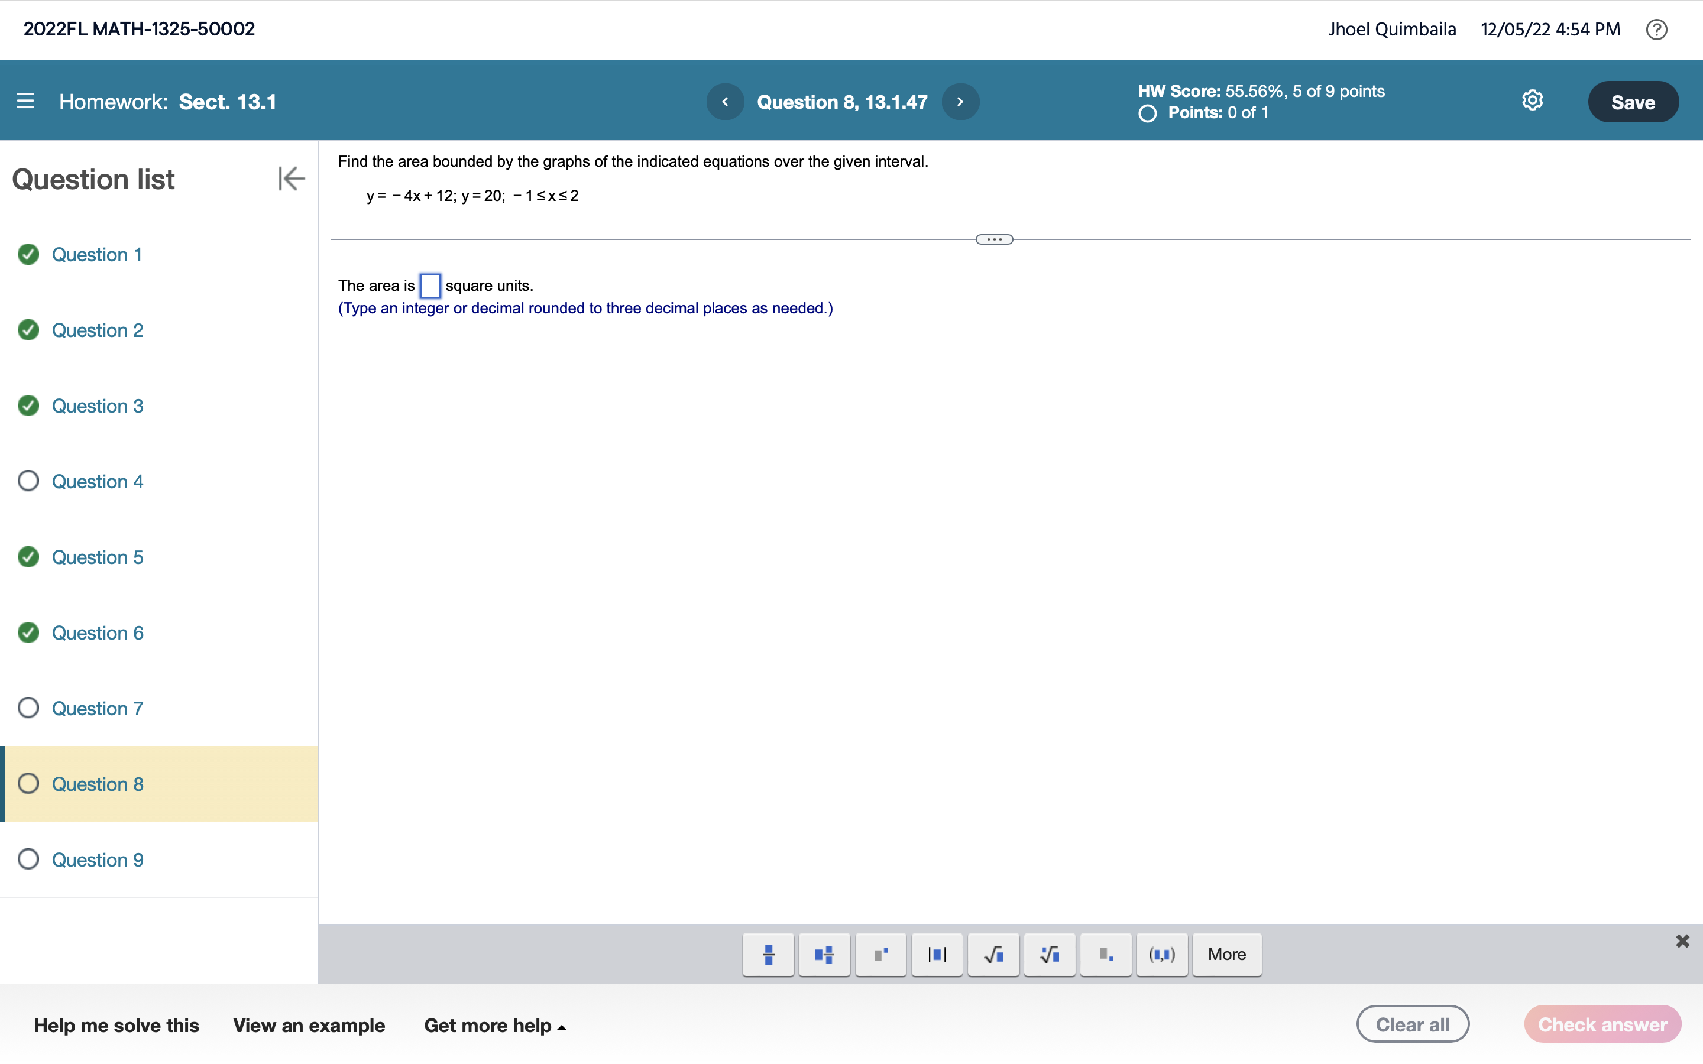Navigate to previous question arrow

[726, 102]
